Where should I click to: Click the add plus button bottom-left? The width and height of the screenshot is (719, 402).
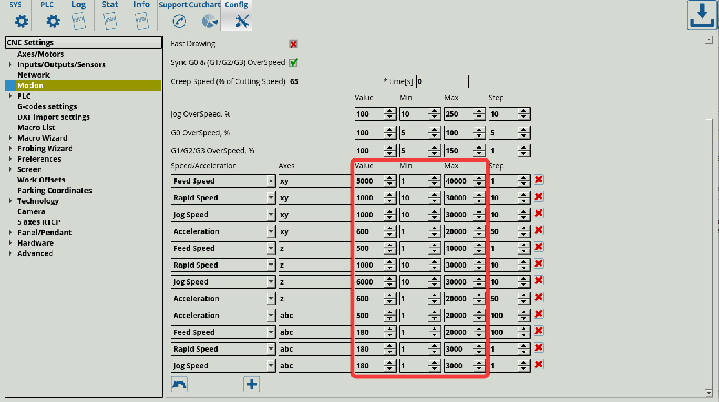click(x=251, y=384)
